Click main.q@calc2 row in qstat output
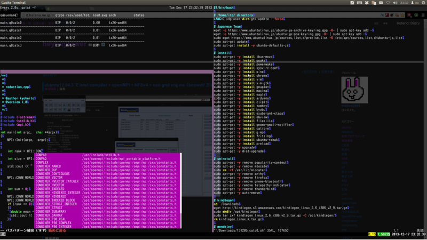Screen dimensions: 427x240 point(64,38)
